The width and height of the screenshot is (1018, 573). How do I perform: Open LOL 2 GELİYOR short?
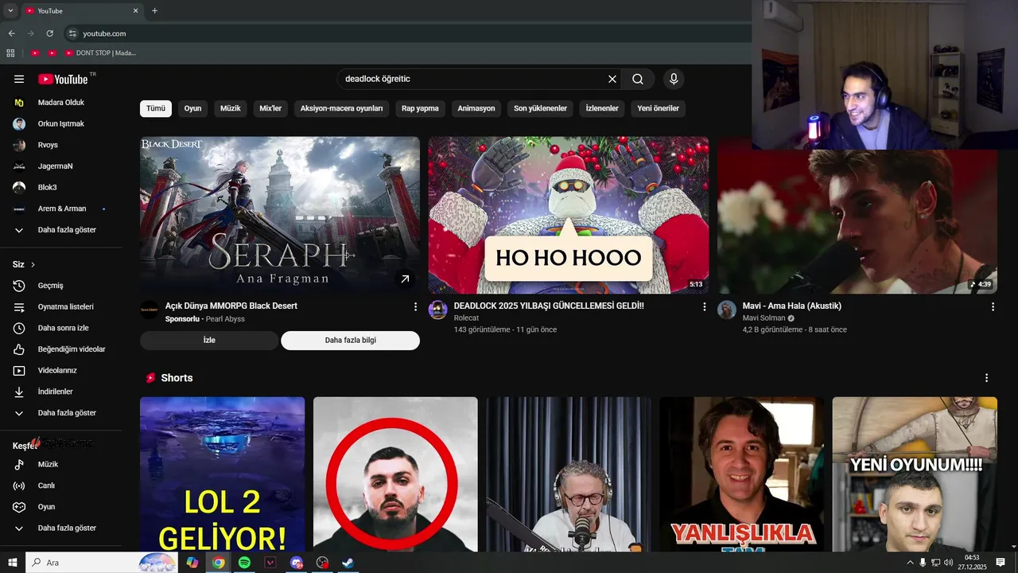(222, 474)
